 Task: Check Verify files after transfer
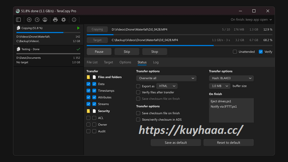138,93
